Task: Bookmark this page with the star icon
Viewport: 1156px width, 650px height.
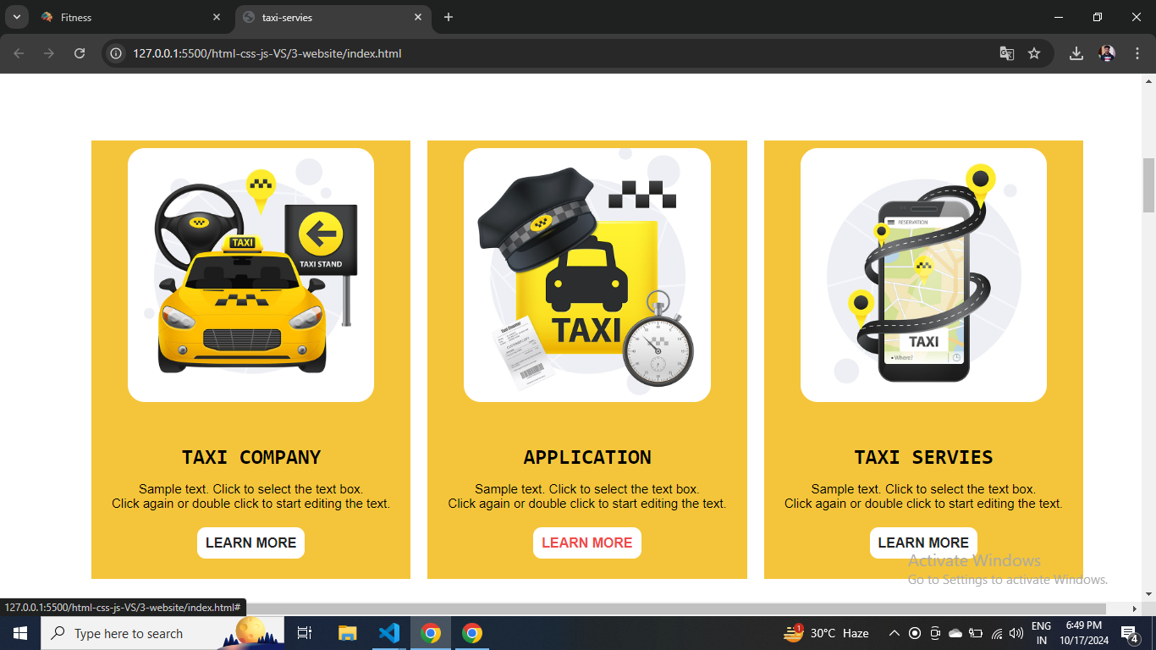Action: click(1033, 53)
